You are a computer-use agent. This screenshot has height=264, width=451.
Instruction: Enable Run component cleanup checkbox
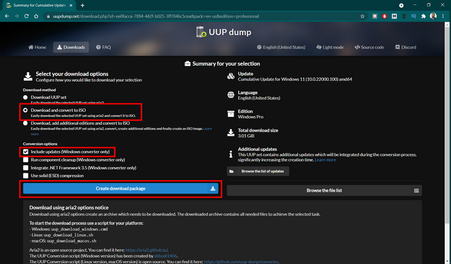click(26, 160)
